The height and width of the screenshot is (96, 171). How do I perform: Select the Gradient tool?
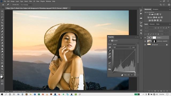point(2,46)
